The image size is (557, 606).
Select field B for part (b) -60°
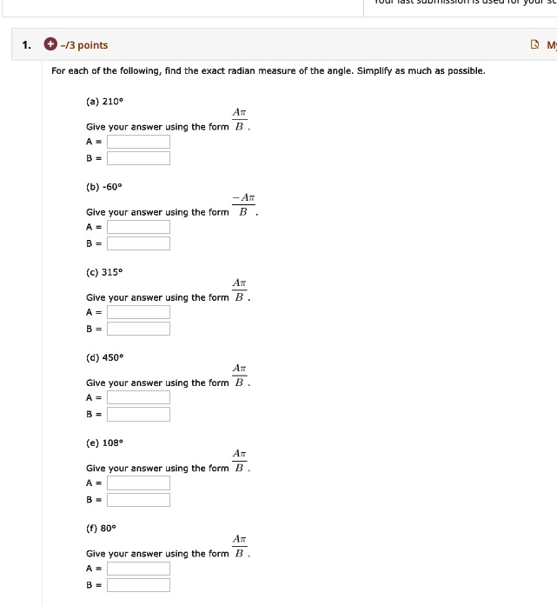tap(138, 243)
